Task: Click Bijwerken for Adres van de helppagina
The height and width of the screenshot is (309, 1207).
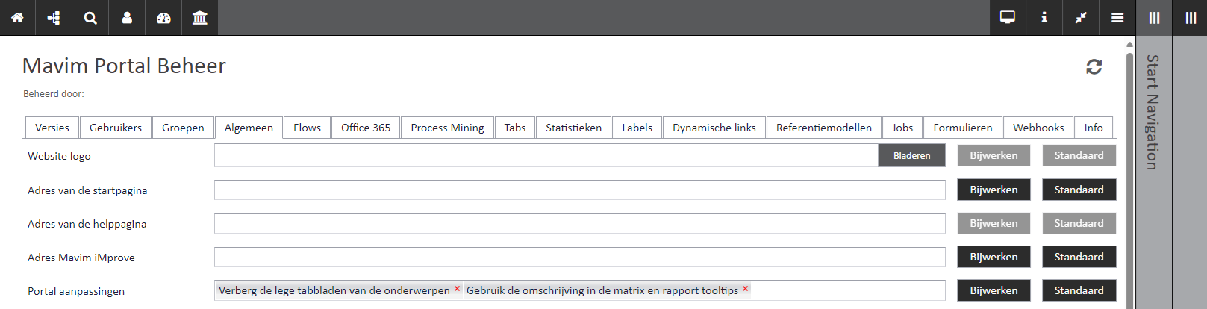Action: coord(994,223)
